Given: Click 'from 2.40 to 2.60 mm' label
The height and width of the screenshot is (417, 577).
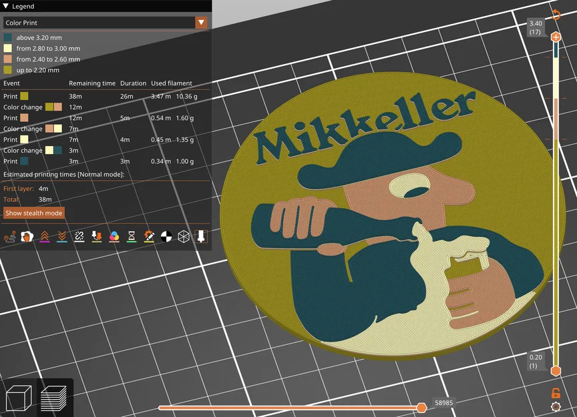Looking at the screenshot, I should point(48,59).
